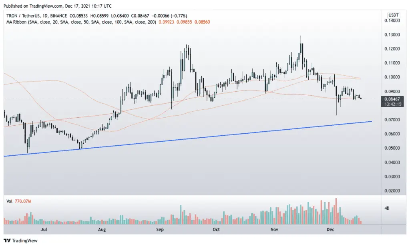Click the 4B volume axis label
The width and height of the screenshot is (410, 247).
point(387,208)
